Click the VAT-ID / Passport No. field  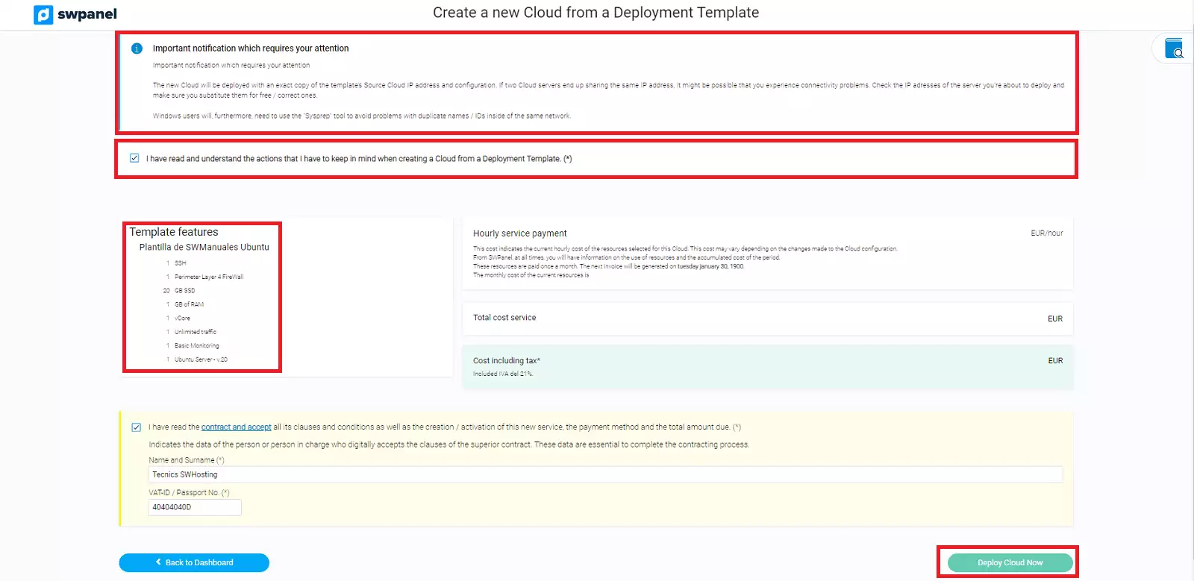(x=194, y=507)
